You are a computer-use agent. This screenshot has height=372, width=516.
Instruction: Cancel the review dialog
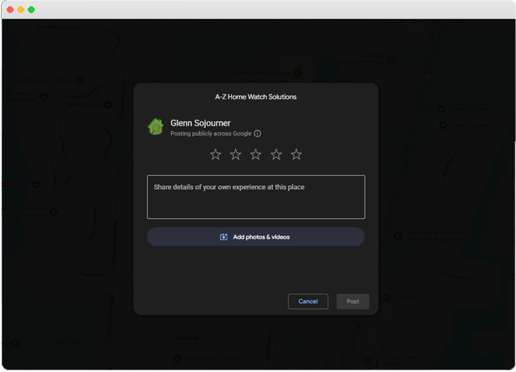(308, 301)
